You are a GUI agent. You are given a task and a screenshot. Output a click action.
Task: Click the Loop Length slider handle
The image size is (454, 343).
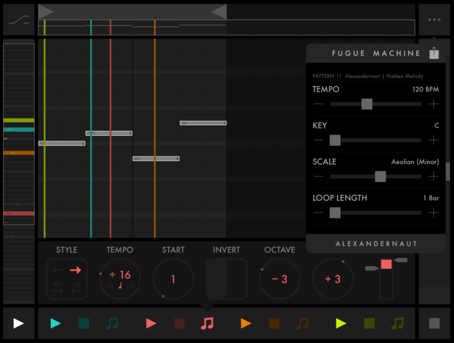coord(335,213)
